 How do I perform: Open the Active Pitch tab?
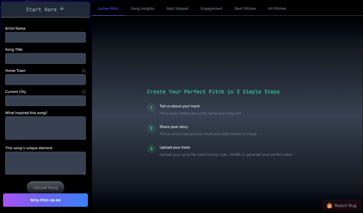108,9
